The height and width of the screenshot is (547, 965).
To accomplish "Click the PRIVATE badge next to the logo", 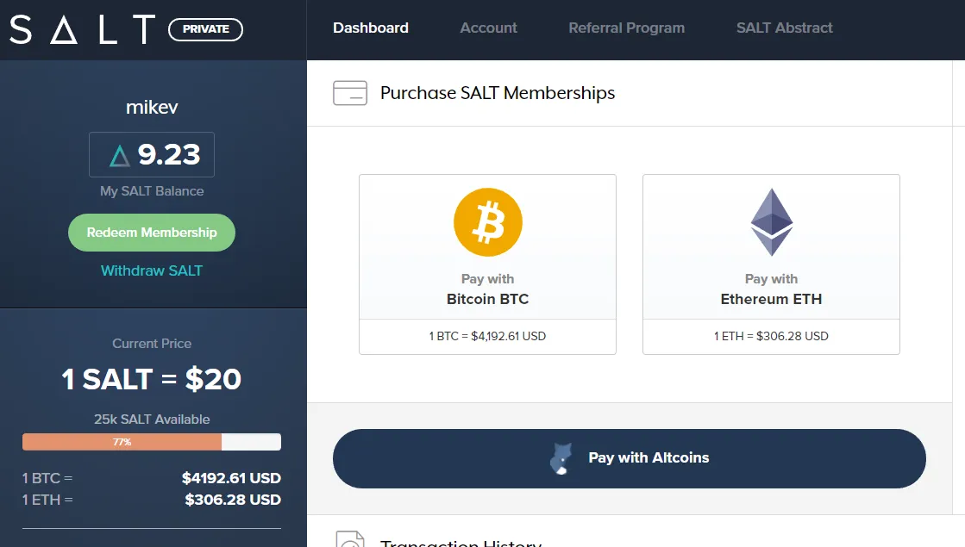I will 205,29.
